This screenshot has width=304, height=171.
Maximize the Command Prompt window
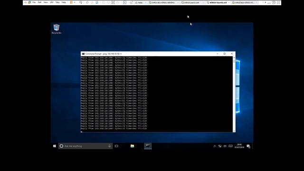(225, 54)
